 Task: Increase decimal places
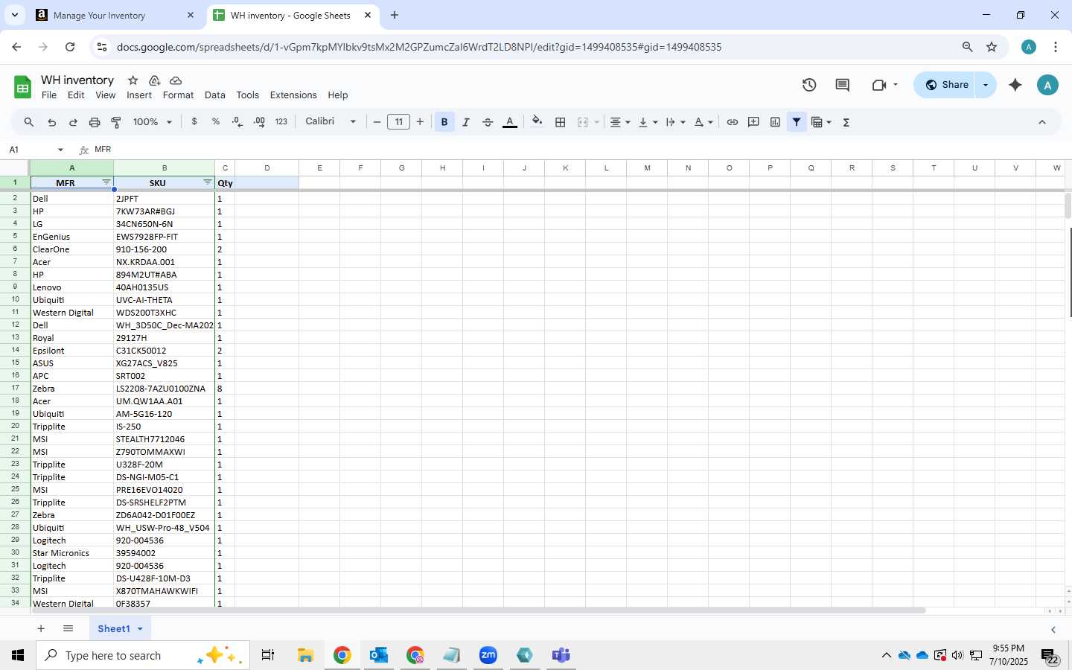pyautogui.click(x=259, y=121)
